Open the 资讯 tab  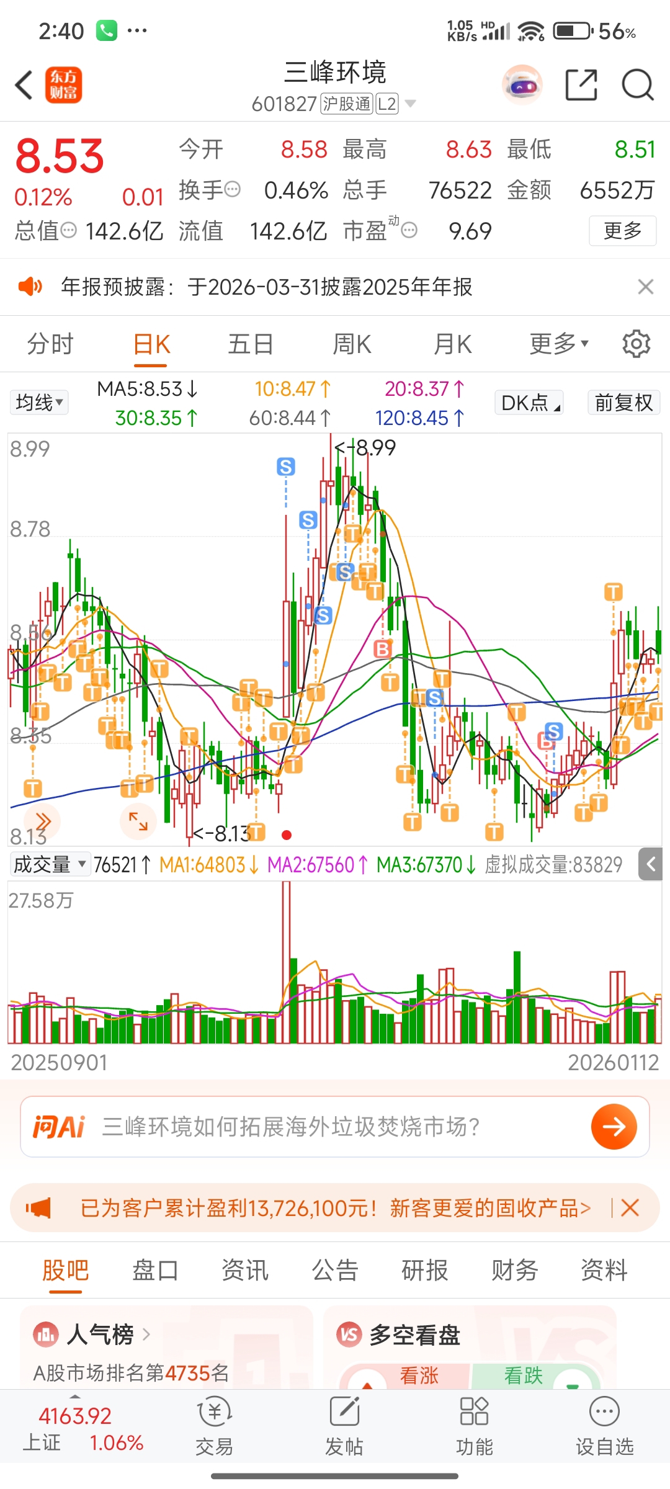pos(245,1270)
